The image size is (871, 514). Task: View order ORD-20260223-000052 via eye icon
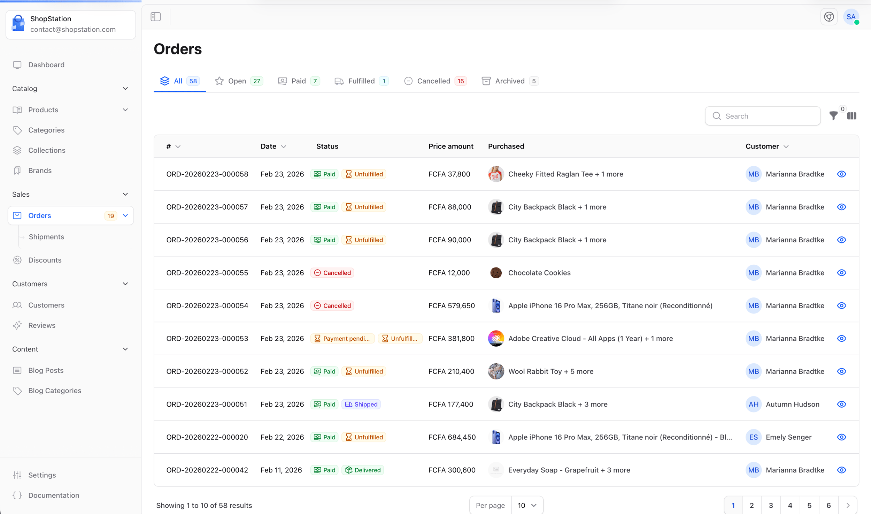[841, 371]
